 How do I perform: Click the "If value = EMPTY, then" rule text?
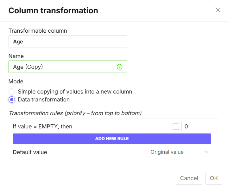(x=42, y=126)
